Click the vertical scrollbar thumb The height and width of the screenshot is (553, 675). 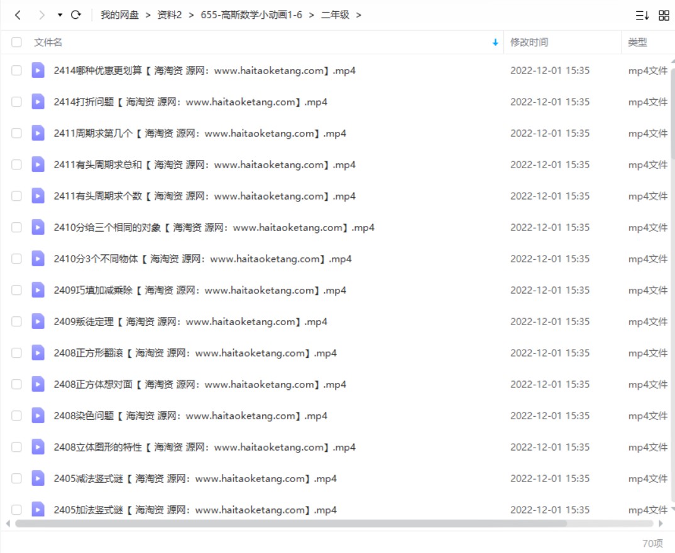tap(672, 114)
